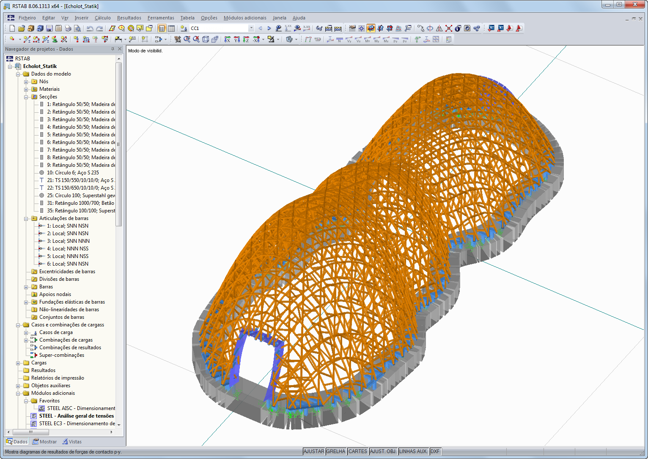Click the Undo arrow icon

pos(90,28)
